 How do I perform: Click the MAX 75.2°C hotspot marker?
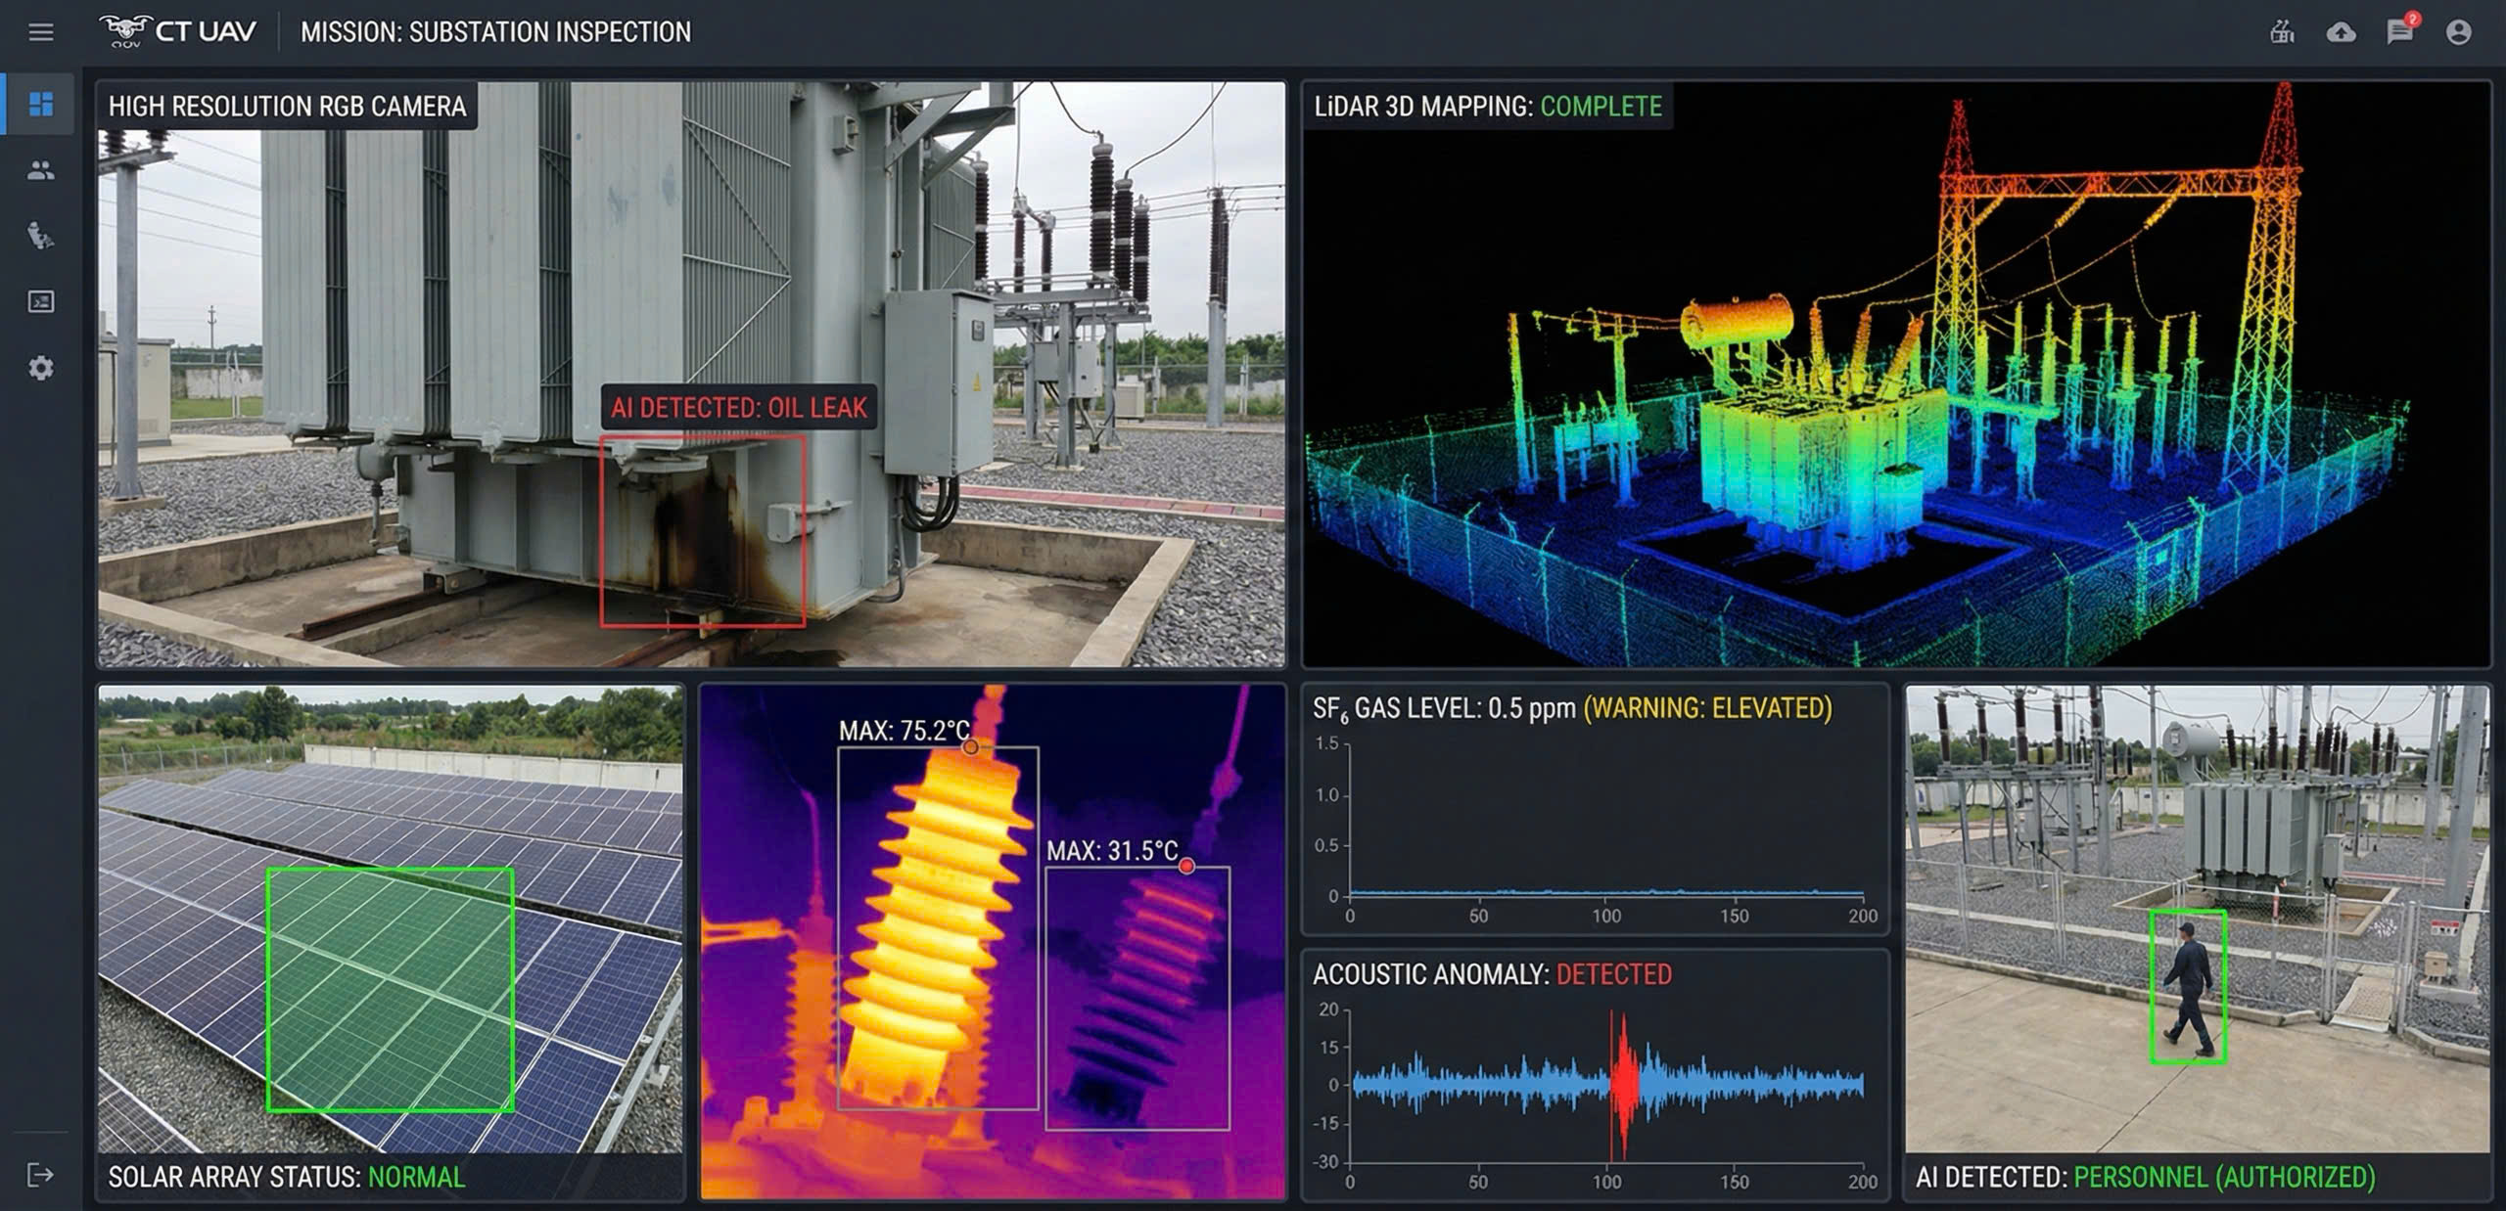tap(970, 747)
